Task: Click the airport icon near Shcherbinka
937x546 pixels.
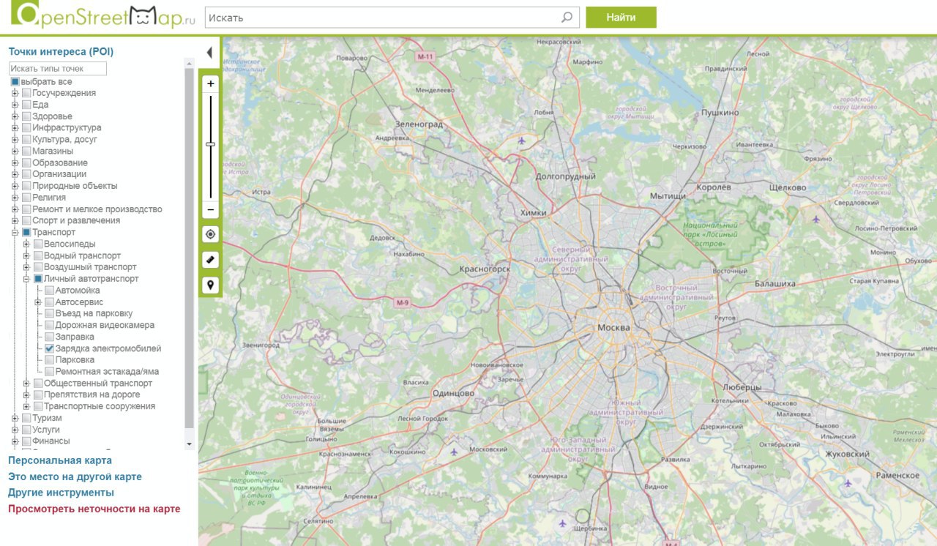Action: 562,523
